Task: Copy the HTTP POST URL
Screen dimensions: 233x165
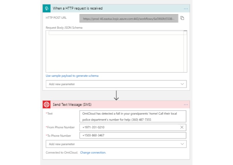Action: click(x=182, y=18)
